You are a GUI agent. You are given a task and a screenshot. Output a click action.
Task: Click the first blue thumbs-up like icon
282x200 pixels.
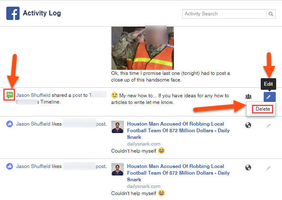pyautogui.click(x=10, y=124)
